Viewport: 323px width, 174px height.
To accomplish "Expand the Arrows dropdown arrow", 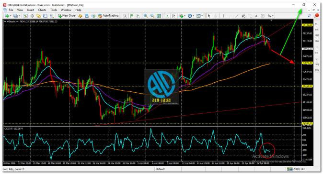I will coord(273,16).
